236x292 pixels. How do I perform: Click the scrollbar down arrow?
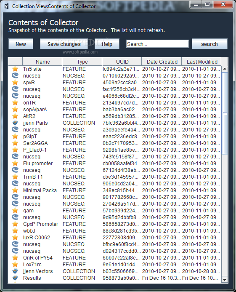pos(225,279)
